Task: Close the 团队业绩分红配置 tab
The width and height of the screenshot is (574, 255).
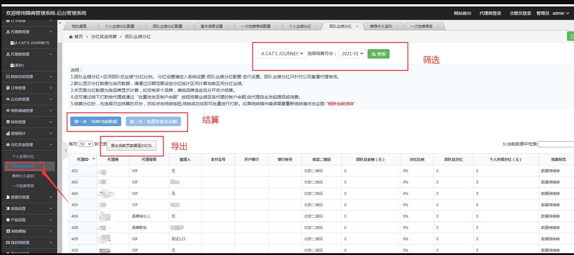Action: pos(188,26)
